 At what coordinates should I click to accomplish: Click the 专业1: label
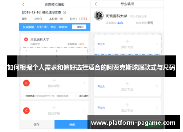point(101,44)
